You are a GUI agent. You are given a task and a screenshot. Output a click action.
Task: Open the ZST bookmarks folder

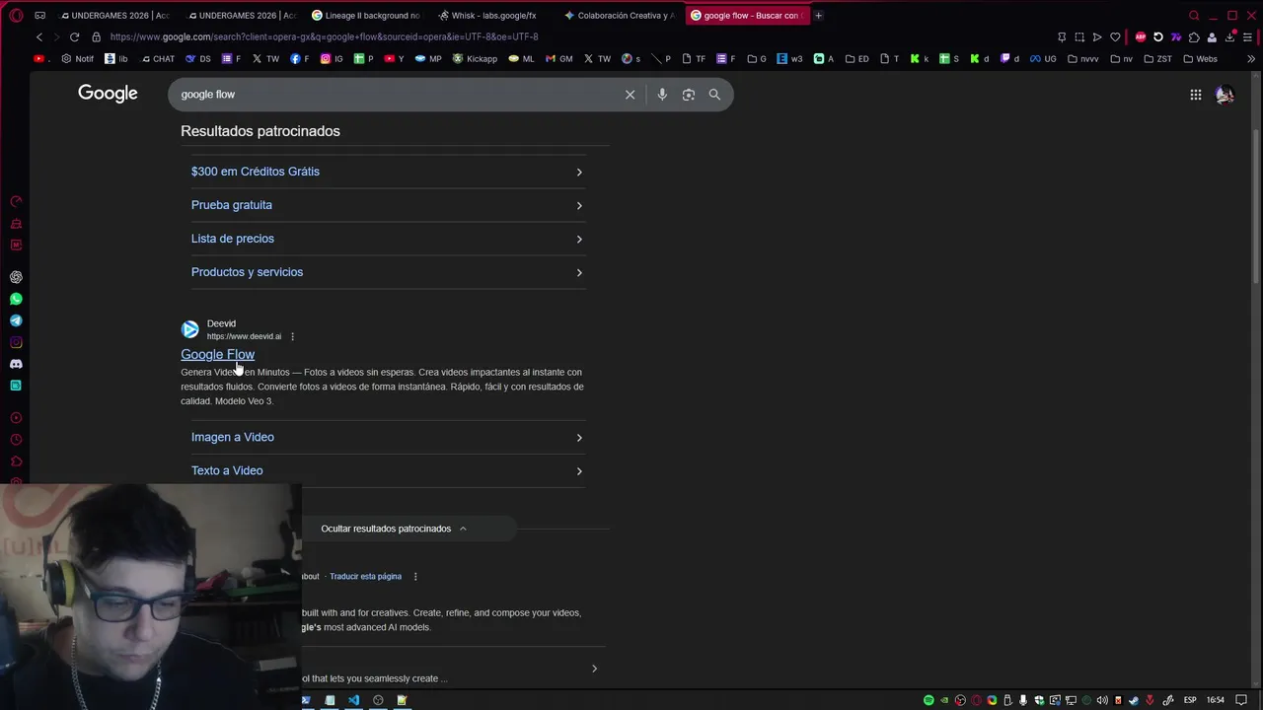coord(1158,58)
